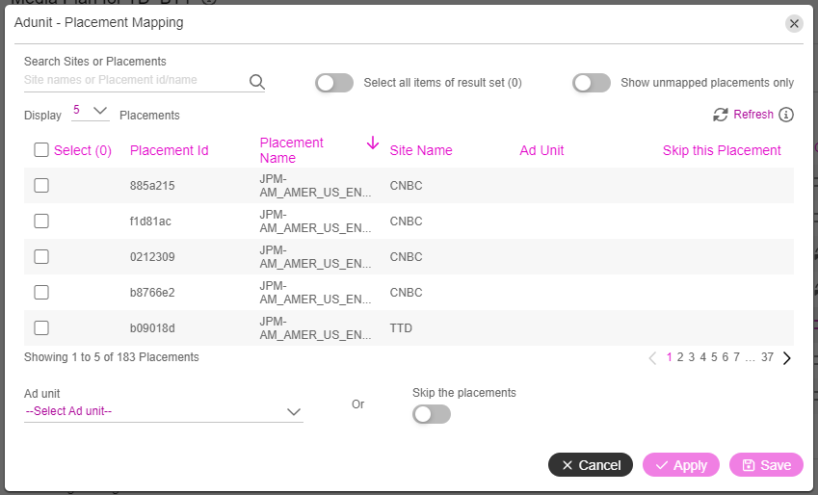This screenshot has width=818, height=495.
Task: Focus the Search Sites or Placements field
Action: pyautogui.click(x=136, y=80)
